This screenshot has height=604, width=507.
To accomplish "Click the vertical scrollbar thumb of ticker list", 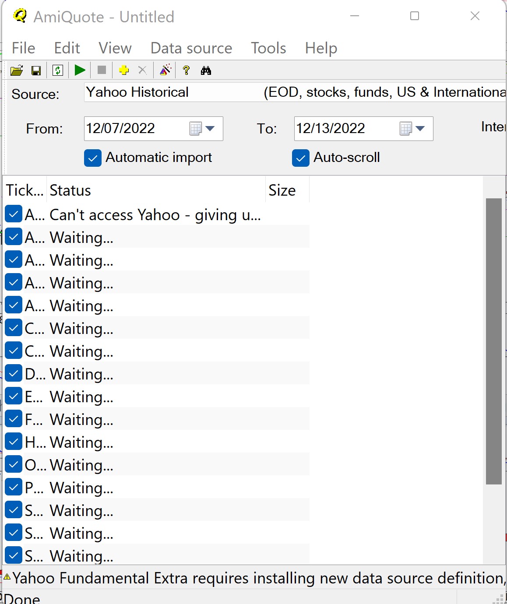I will 494,341.
